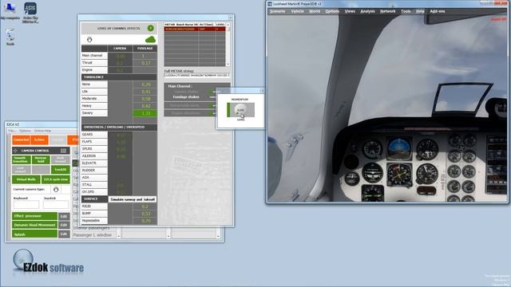The height and width of the screenshot is (287, 511).
Task: Open Add-ons menu in Prepar3D
Action: click(x=438, y=11)
